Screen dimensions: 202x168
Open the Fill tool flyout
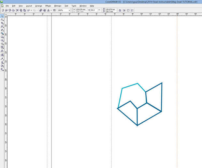pos(2,66)
